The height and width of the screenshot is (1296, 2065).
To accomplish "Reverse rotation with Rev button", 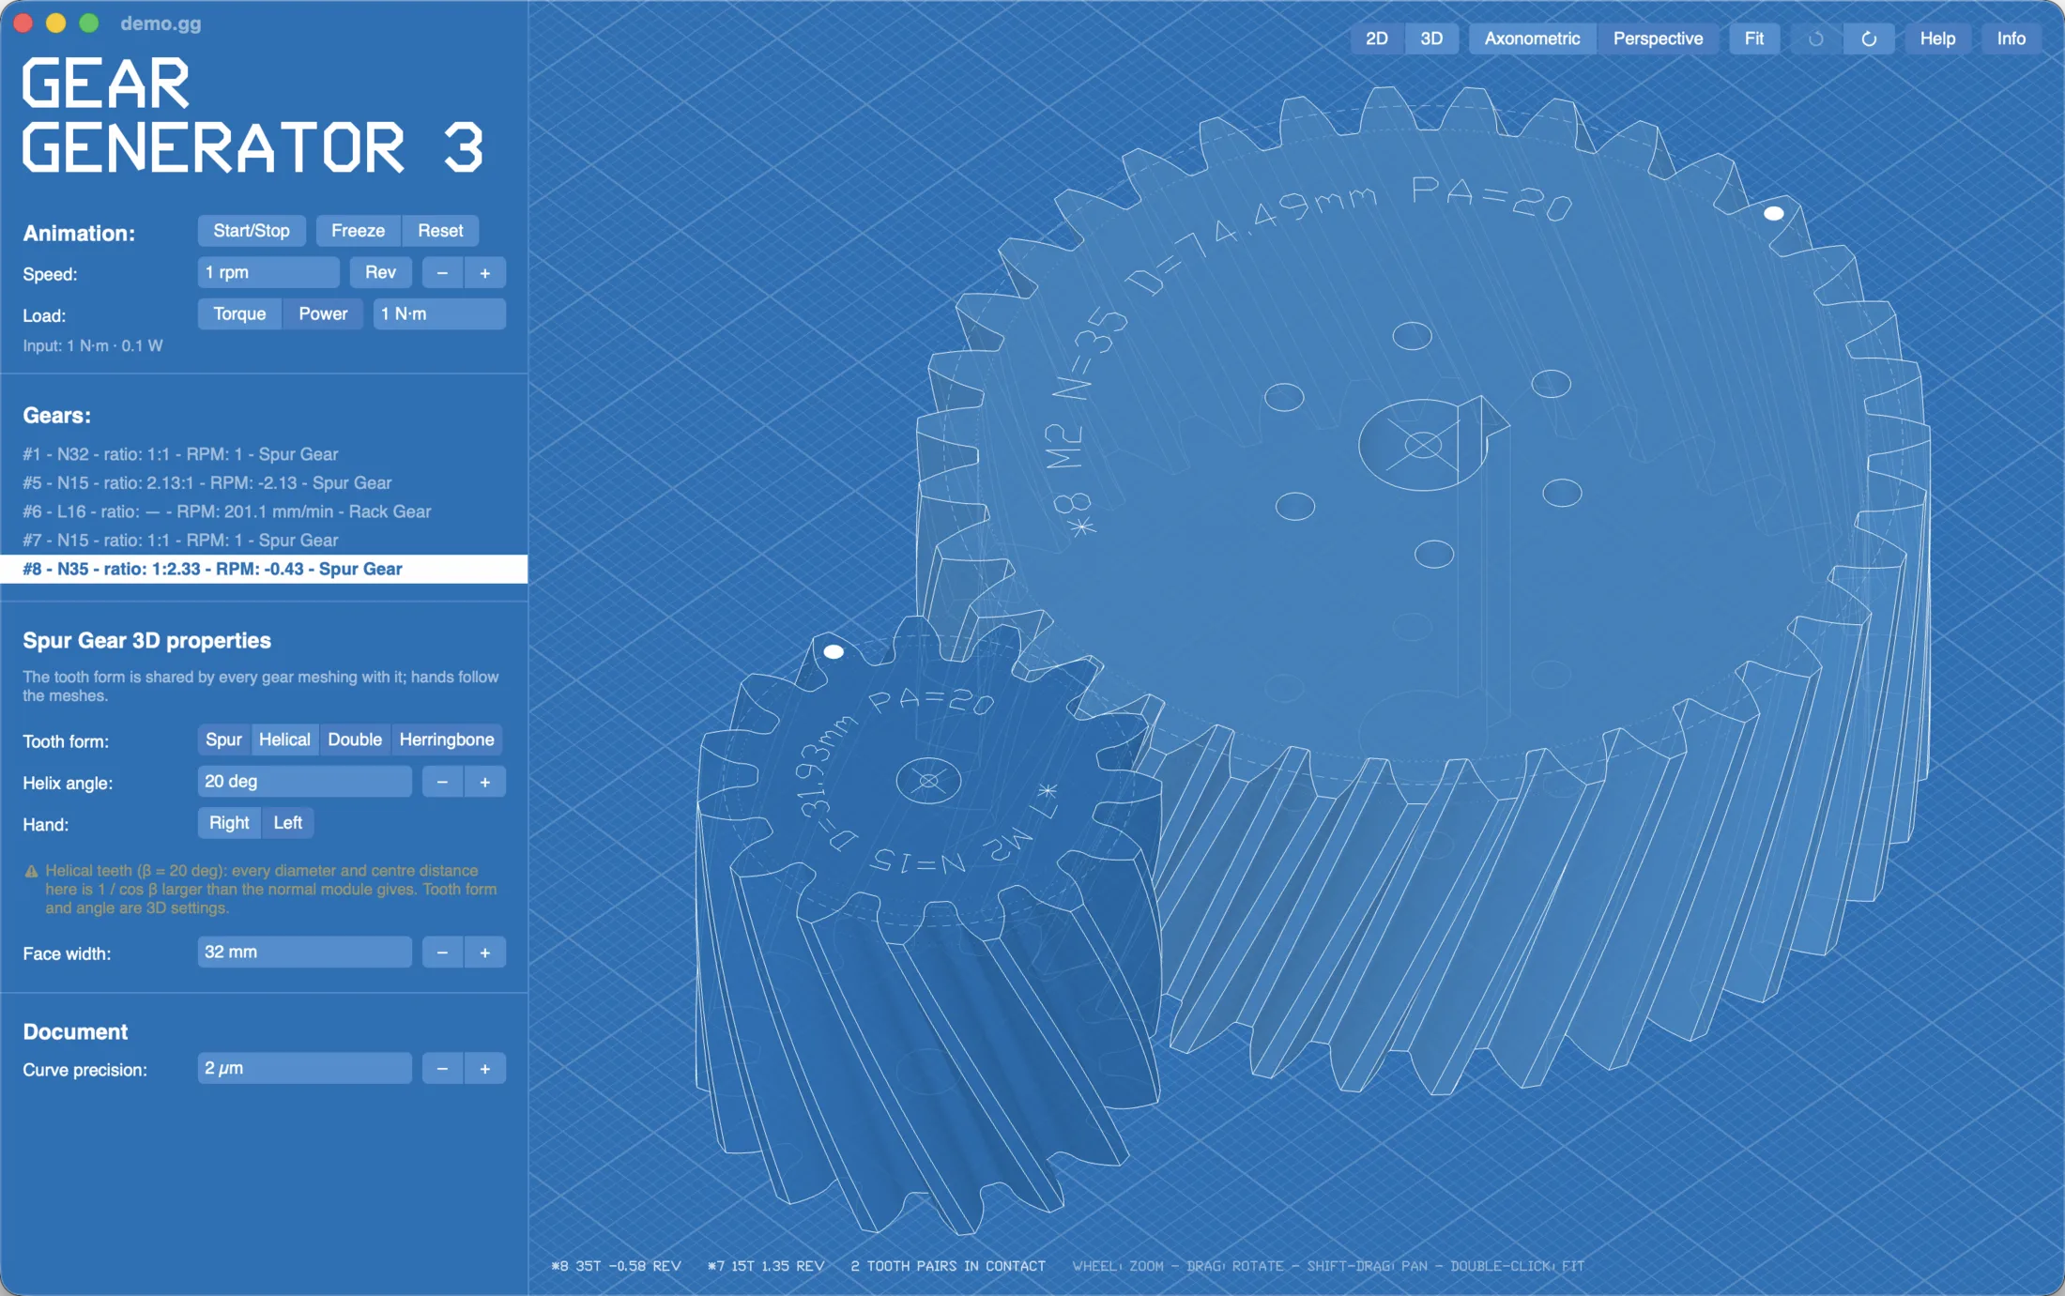I will (x=380, y=272).
